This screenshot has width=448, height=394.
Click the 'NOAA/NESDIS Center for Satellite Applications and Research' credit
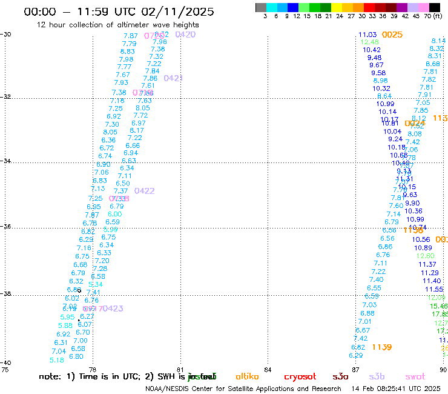tap(243, 389)
